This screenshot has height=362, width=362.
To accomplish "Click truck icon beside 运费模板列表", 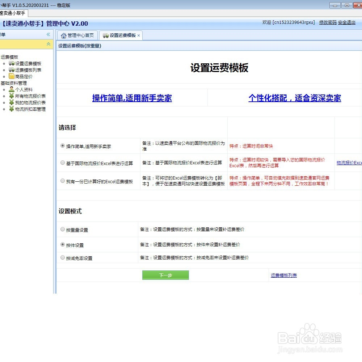I will 12,70.
